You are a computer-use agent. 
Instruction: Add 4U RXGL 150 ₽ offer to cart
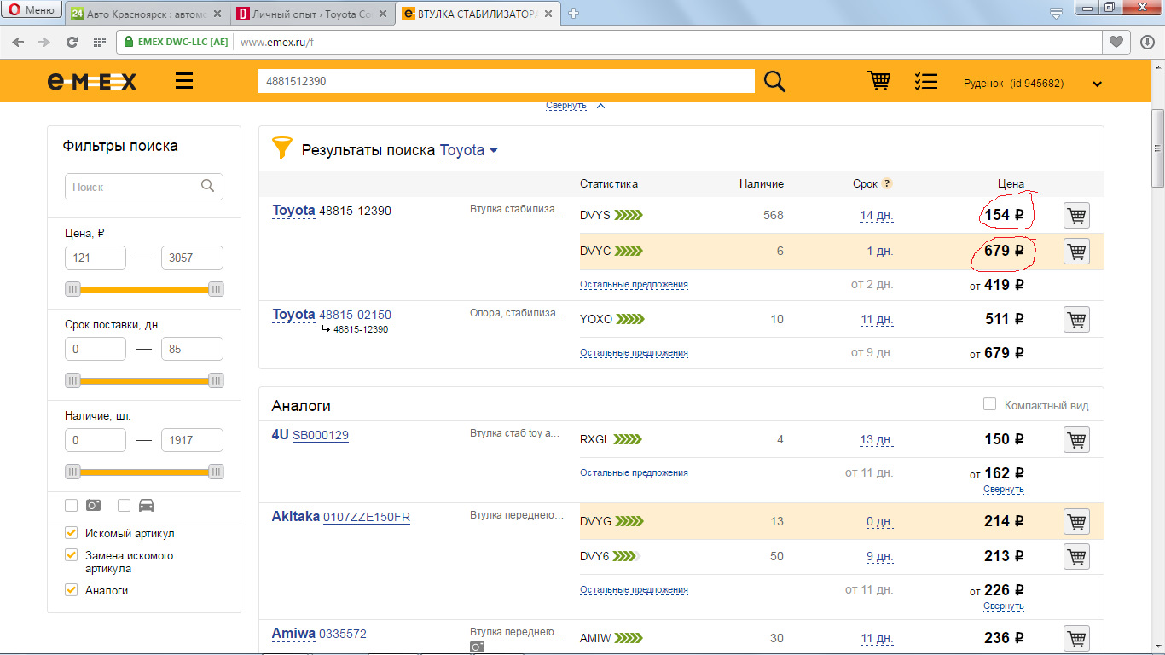[1076, 440]
